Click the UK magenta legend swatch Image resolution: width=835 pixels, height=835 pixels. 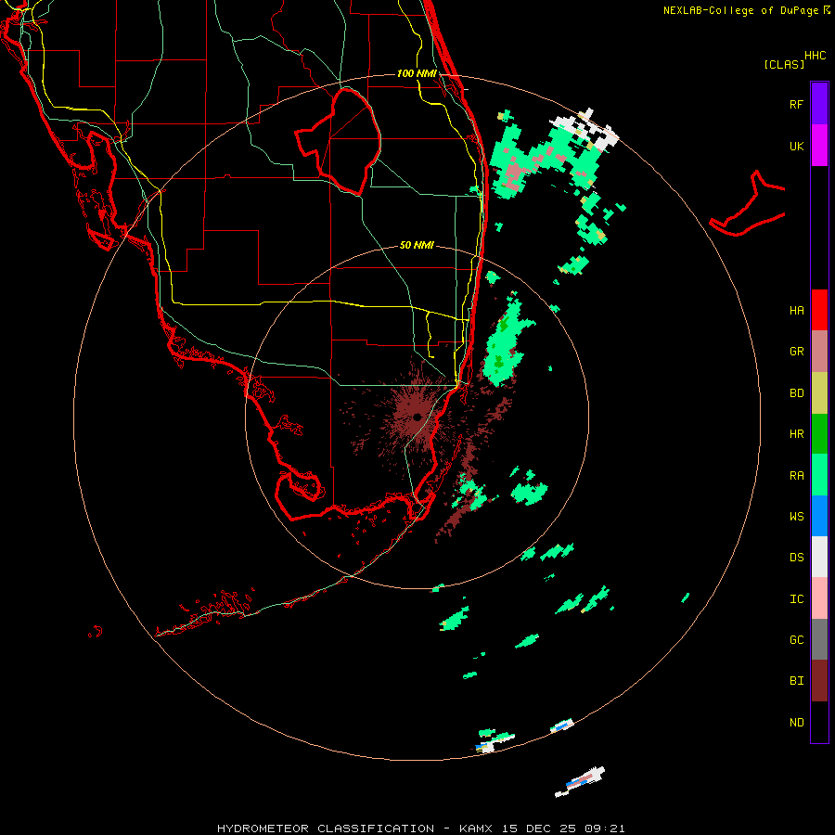[819, 146]
